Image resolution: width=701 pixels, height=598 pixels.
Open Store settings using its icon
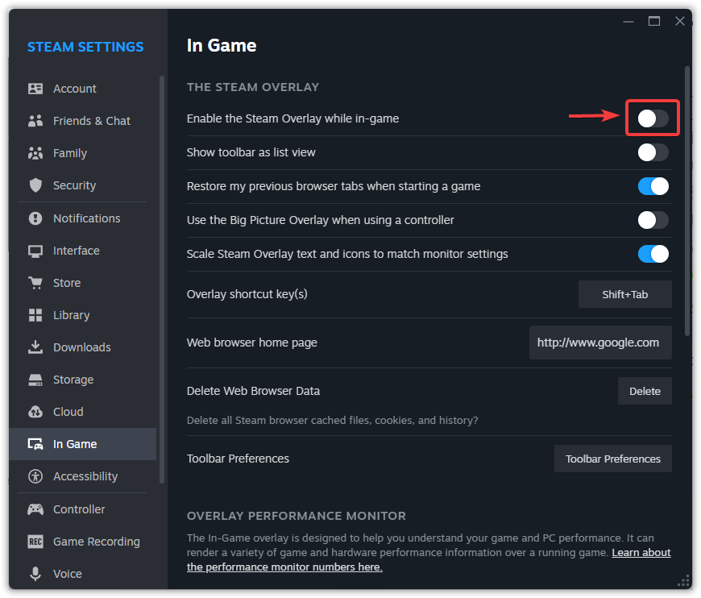pos(35,282)
